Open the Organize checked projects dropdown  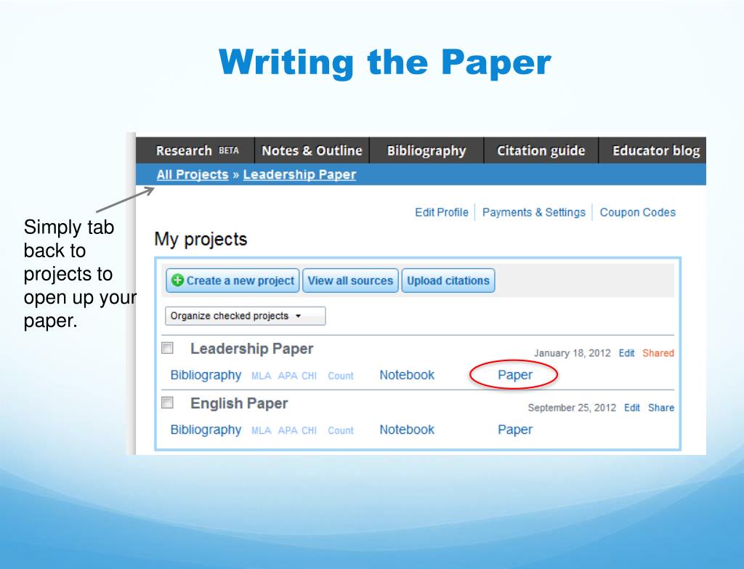point(246,316)
